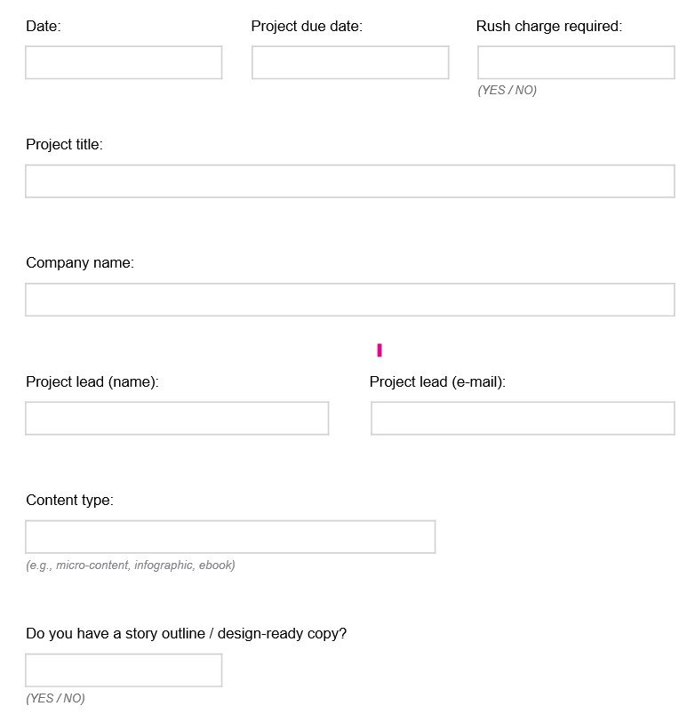The height and width of the screenshot is (714, 695).
Task: Click the story outline / design-ready copy question
Action: point(186,633)
